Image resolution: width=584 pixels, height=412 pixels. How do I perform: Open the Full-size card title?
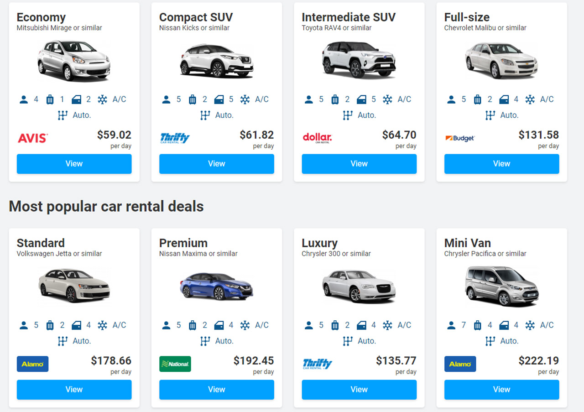[x=467, y=17]
